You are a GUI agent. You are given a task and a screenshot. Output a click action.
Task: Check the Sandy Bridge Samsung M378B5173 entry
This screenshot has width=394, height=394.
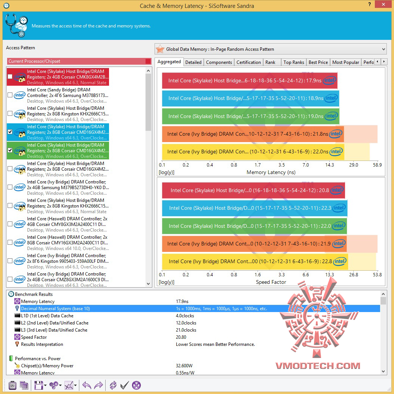10,95
